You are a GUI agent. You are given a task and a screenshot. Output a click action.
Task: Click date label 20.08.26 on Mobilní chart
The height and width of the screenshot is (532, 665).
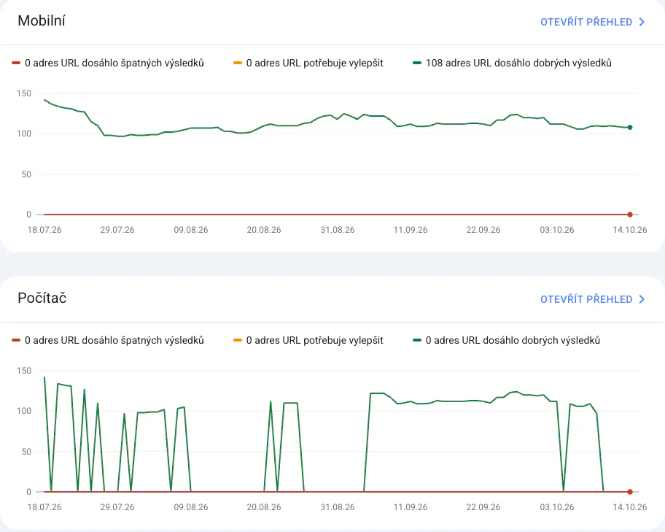point(264,230)
